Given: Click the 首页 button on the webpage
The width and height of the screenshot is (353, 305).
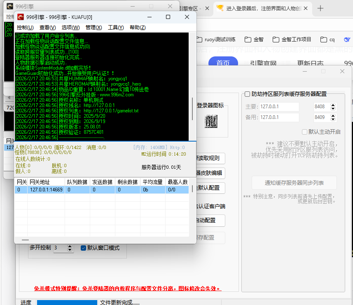Looking at the screenshot, I should click(x=223, y=63).
